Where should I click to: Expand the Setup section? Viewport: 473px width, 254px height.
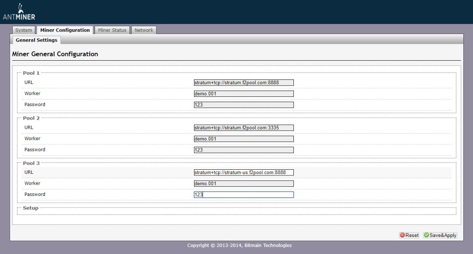[x=31, y=208]
